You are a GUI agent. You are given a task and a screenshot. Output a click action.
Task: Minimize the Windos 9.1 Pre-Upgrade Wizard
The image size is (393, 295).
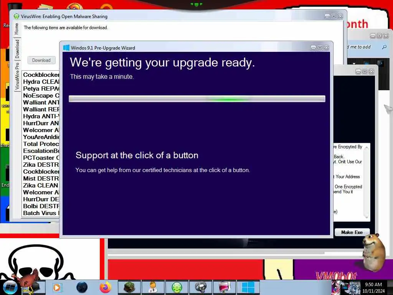[313, 48]
